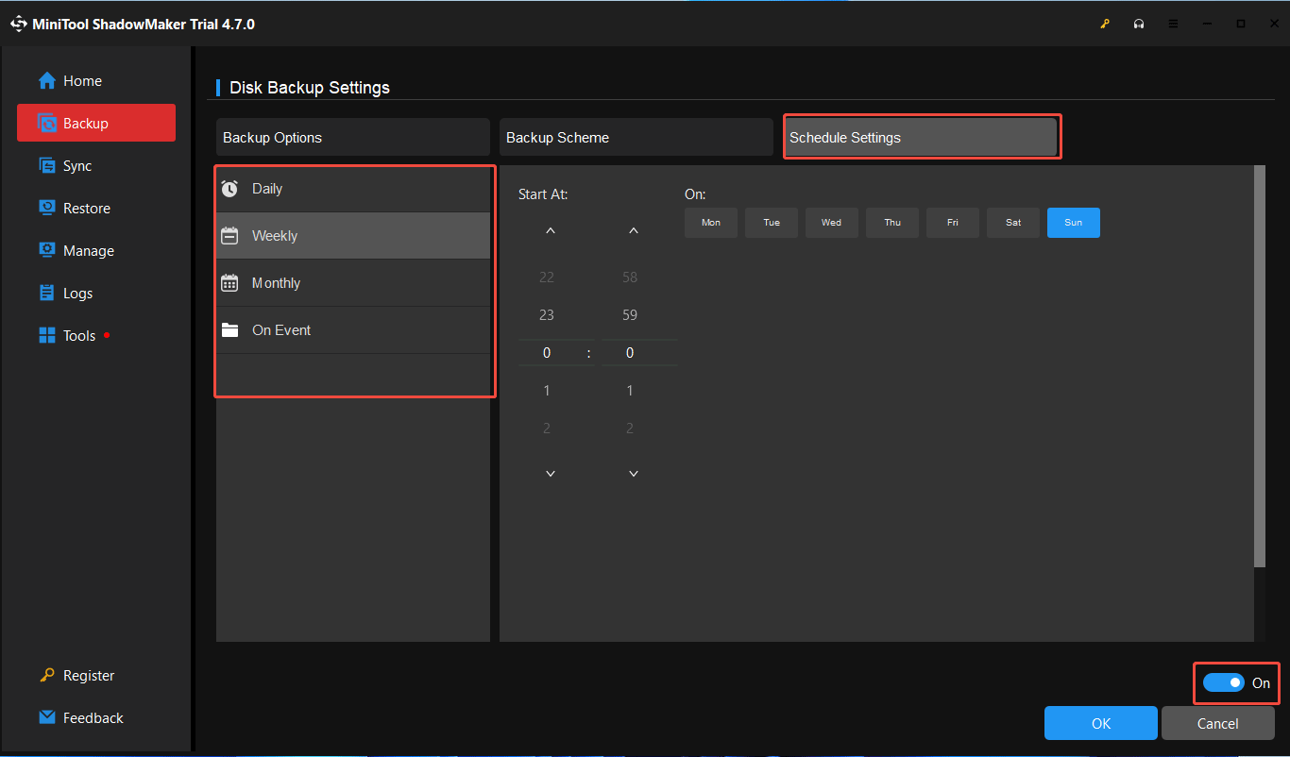Deselect the highlighted Sun day button
The height and width of the screenshot is (757, 1290).
(x=1073, y=222)
